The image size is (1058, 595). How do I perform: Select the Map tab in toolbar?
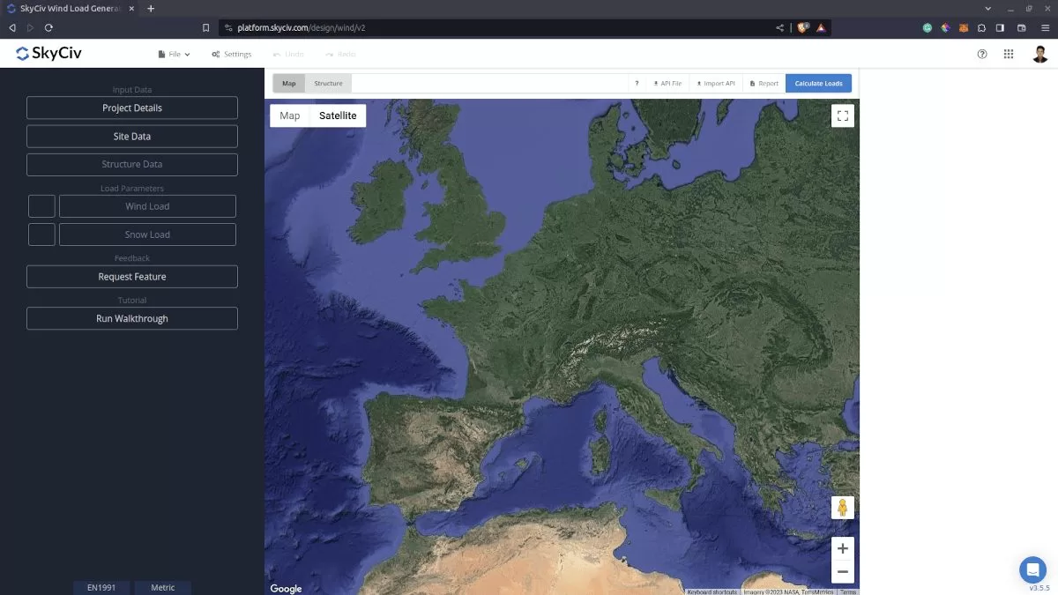tap(289, 84)
